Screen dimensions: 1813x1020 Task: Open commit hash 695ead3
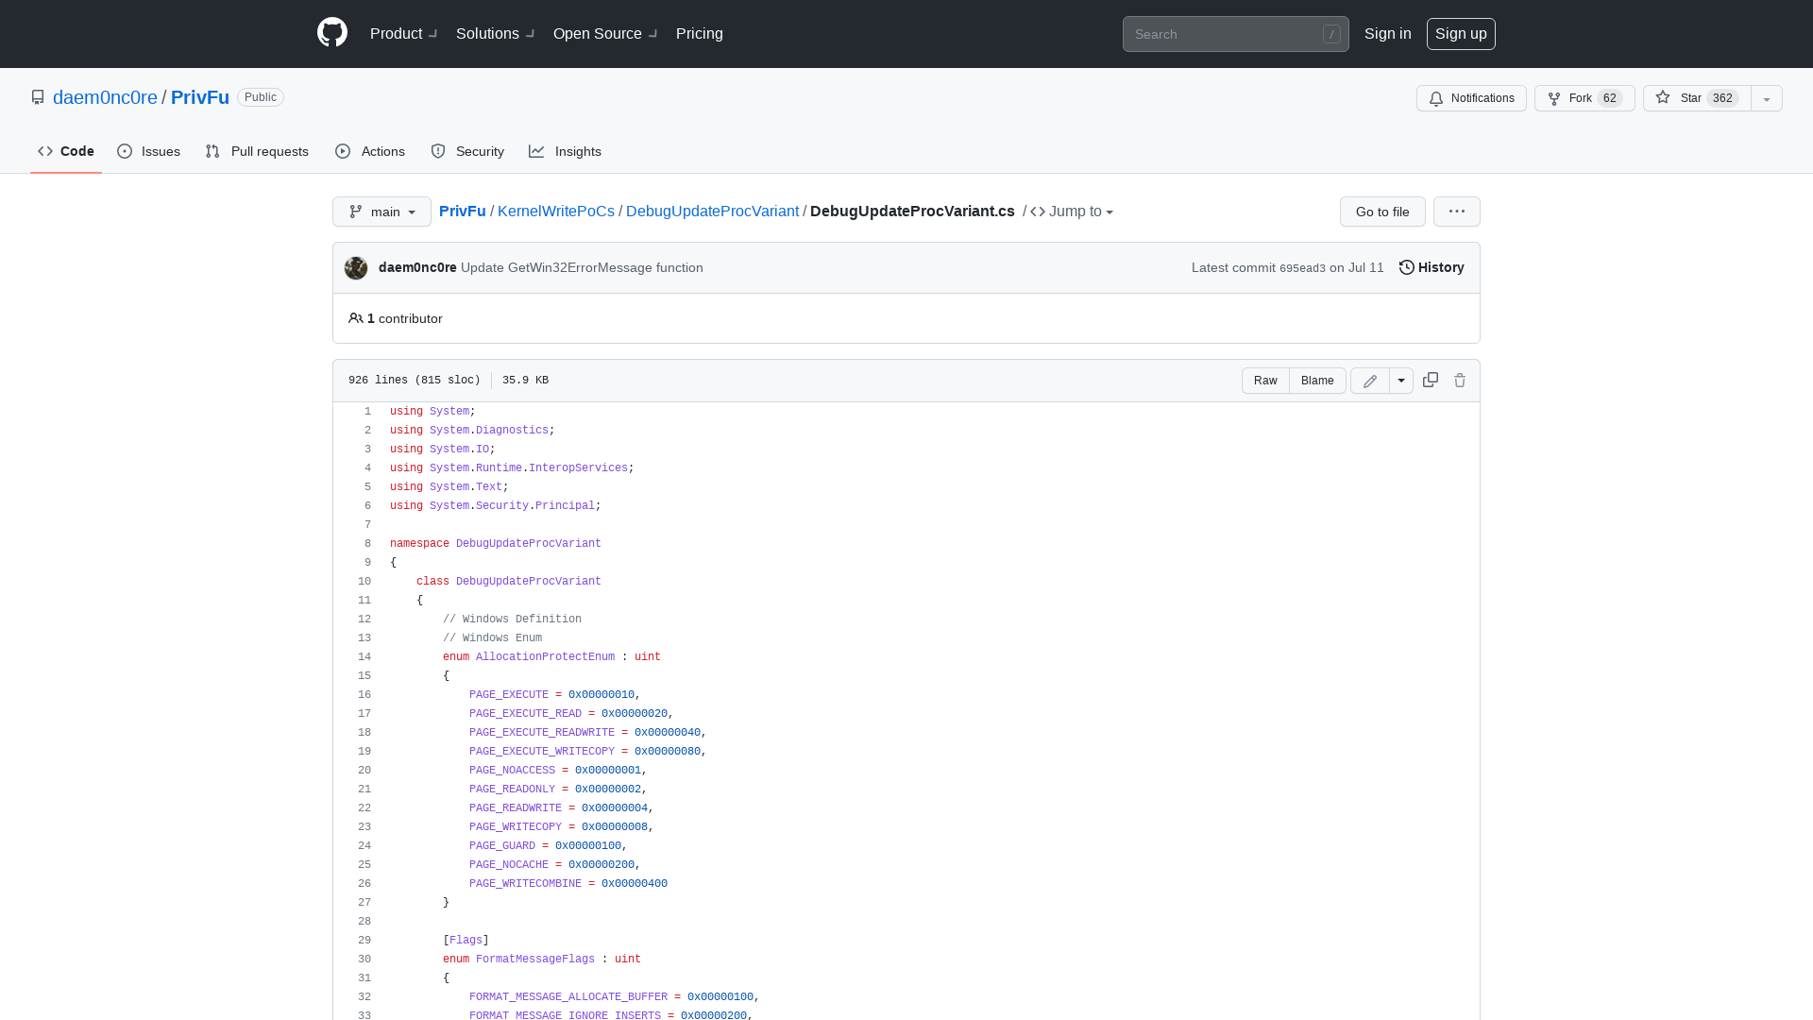pyautogui.click(x=1302, y=268)
